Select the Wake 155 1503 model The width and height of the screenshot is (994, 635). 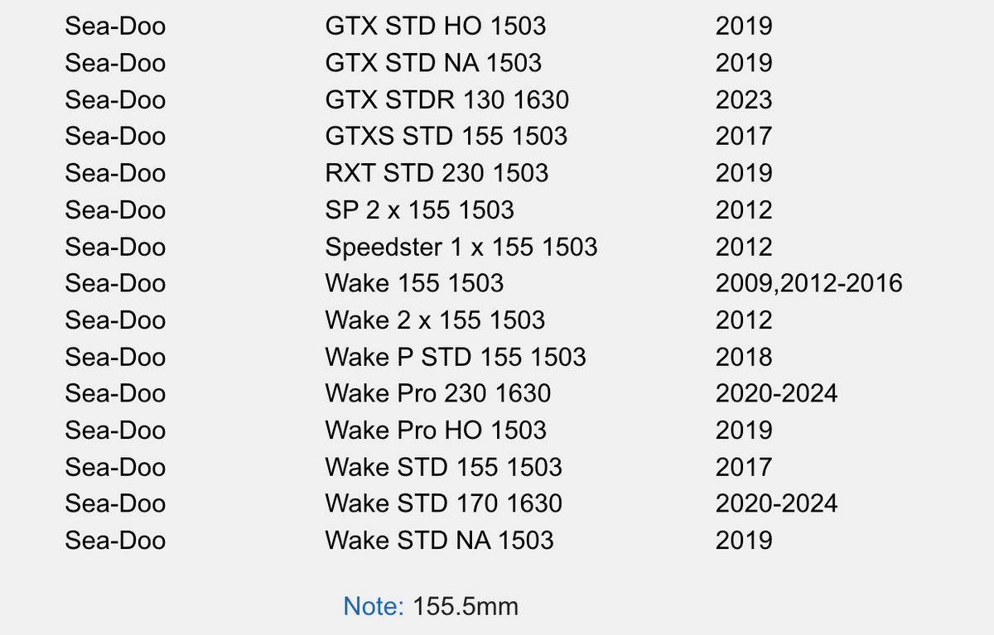coord(414,283)
